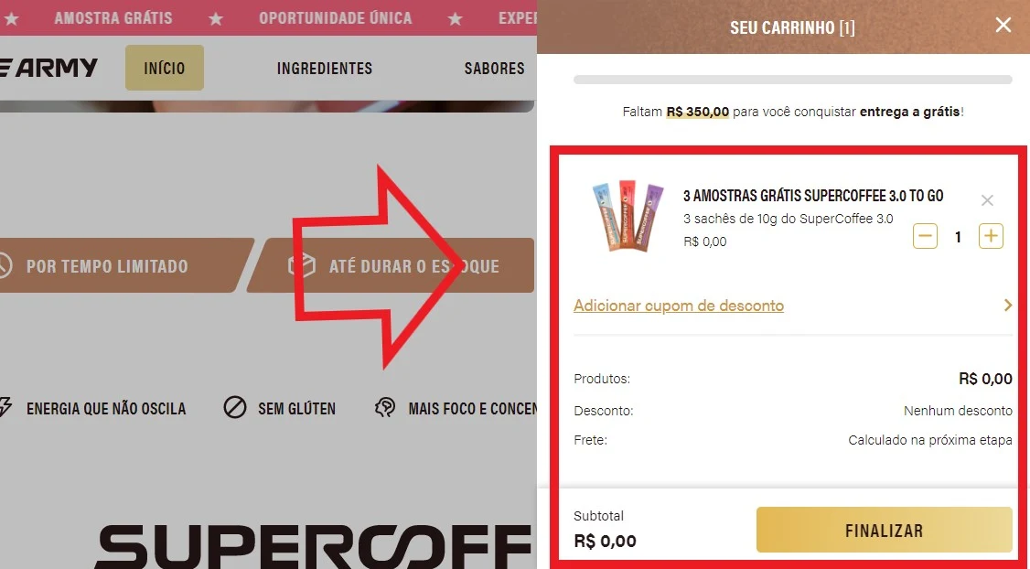Click the Oportunidade Única announcement text

click(x=335, y=17)
